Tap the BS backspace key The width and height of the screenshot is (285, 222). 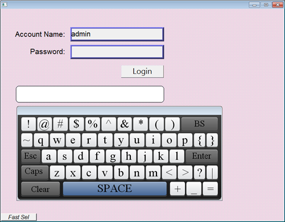(x=200, y=124)
